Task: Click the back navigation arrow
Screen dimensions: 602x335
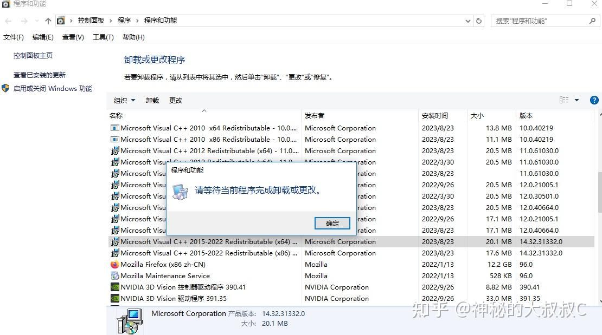Action: [x=9, y=21]
